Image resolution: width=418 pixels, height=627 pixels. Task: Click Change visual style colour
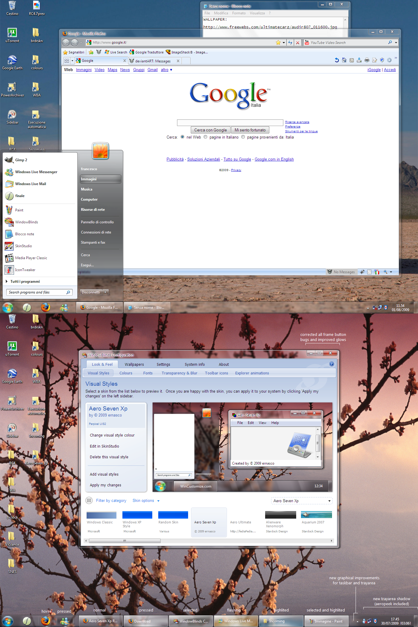click(x=112, y=435)
